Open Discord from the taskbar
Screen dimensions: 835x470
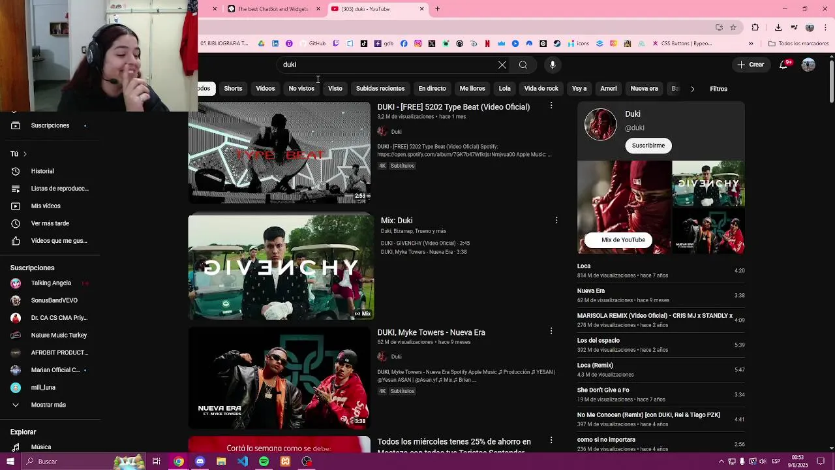click(x=200, y=462)
